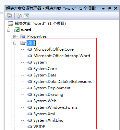Click the Properties toolbar icon
The image size is (120, 130).
(x=10, y=16)
